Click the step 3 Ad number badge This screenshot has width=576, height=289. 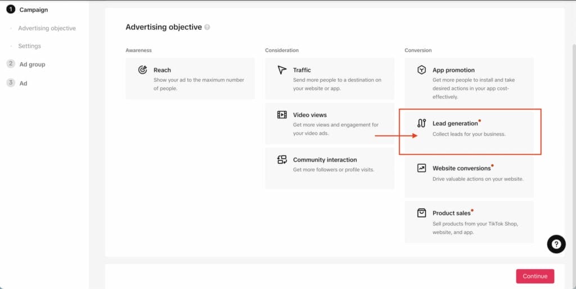coord(11,82)
